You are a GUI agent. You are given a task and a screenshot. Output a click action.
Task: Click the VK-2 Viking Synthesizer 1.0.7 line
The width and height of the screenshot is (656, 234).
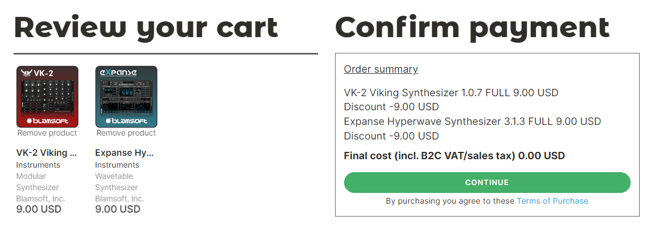click(x=451, y=92)
